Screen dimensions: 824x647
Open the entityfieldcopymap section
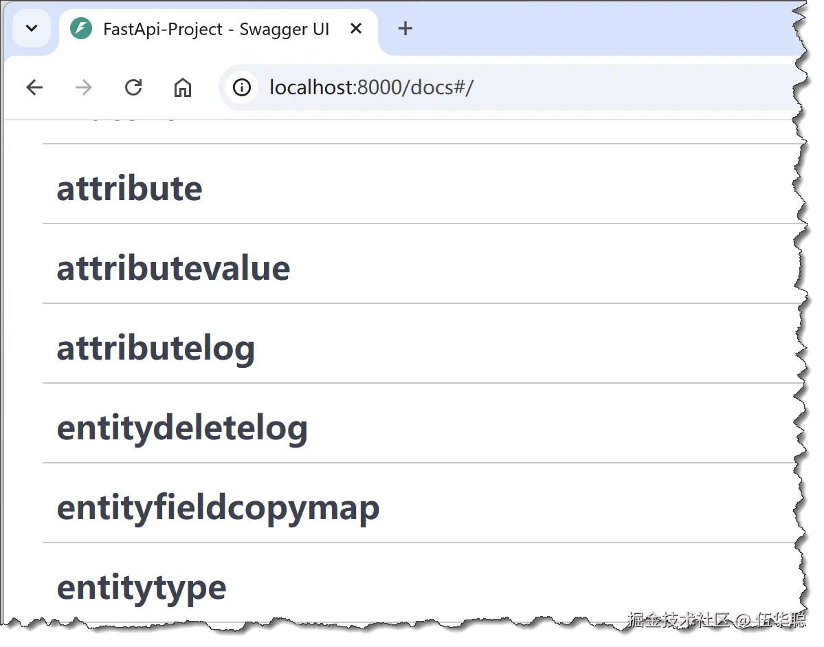(x=218, y=507)
